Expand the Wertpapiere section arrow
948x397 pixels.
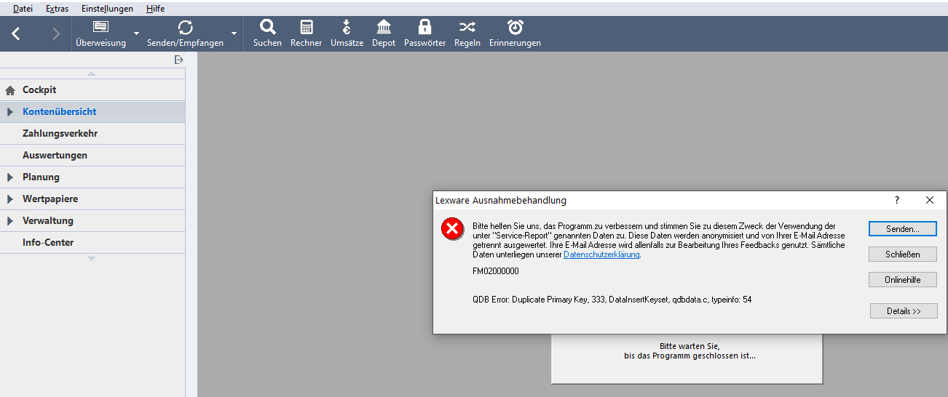pyautogui.click(x=10, y=199)
